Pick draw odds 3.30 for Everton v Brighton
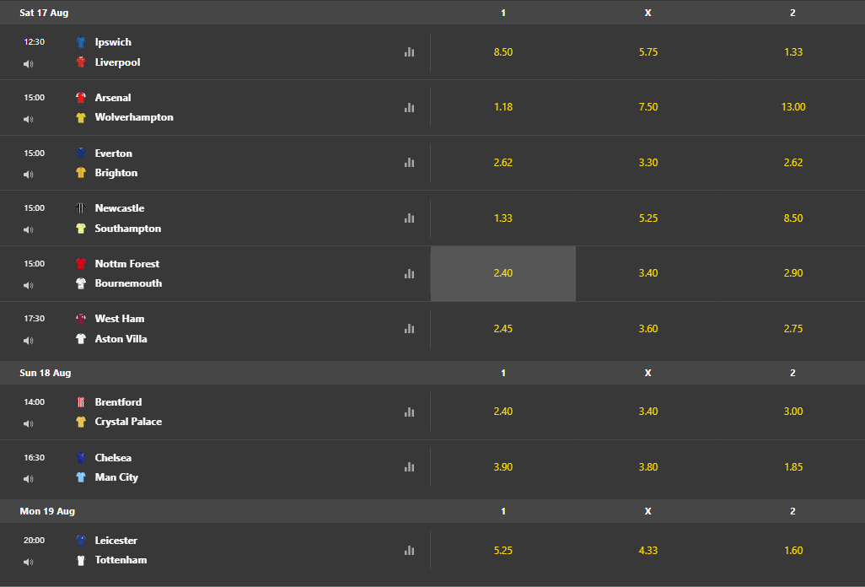This screenshot has width=865, height=587. pos(647,163)
